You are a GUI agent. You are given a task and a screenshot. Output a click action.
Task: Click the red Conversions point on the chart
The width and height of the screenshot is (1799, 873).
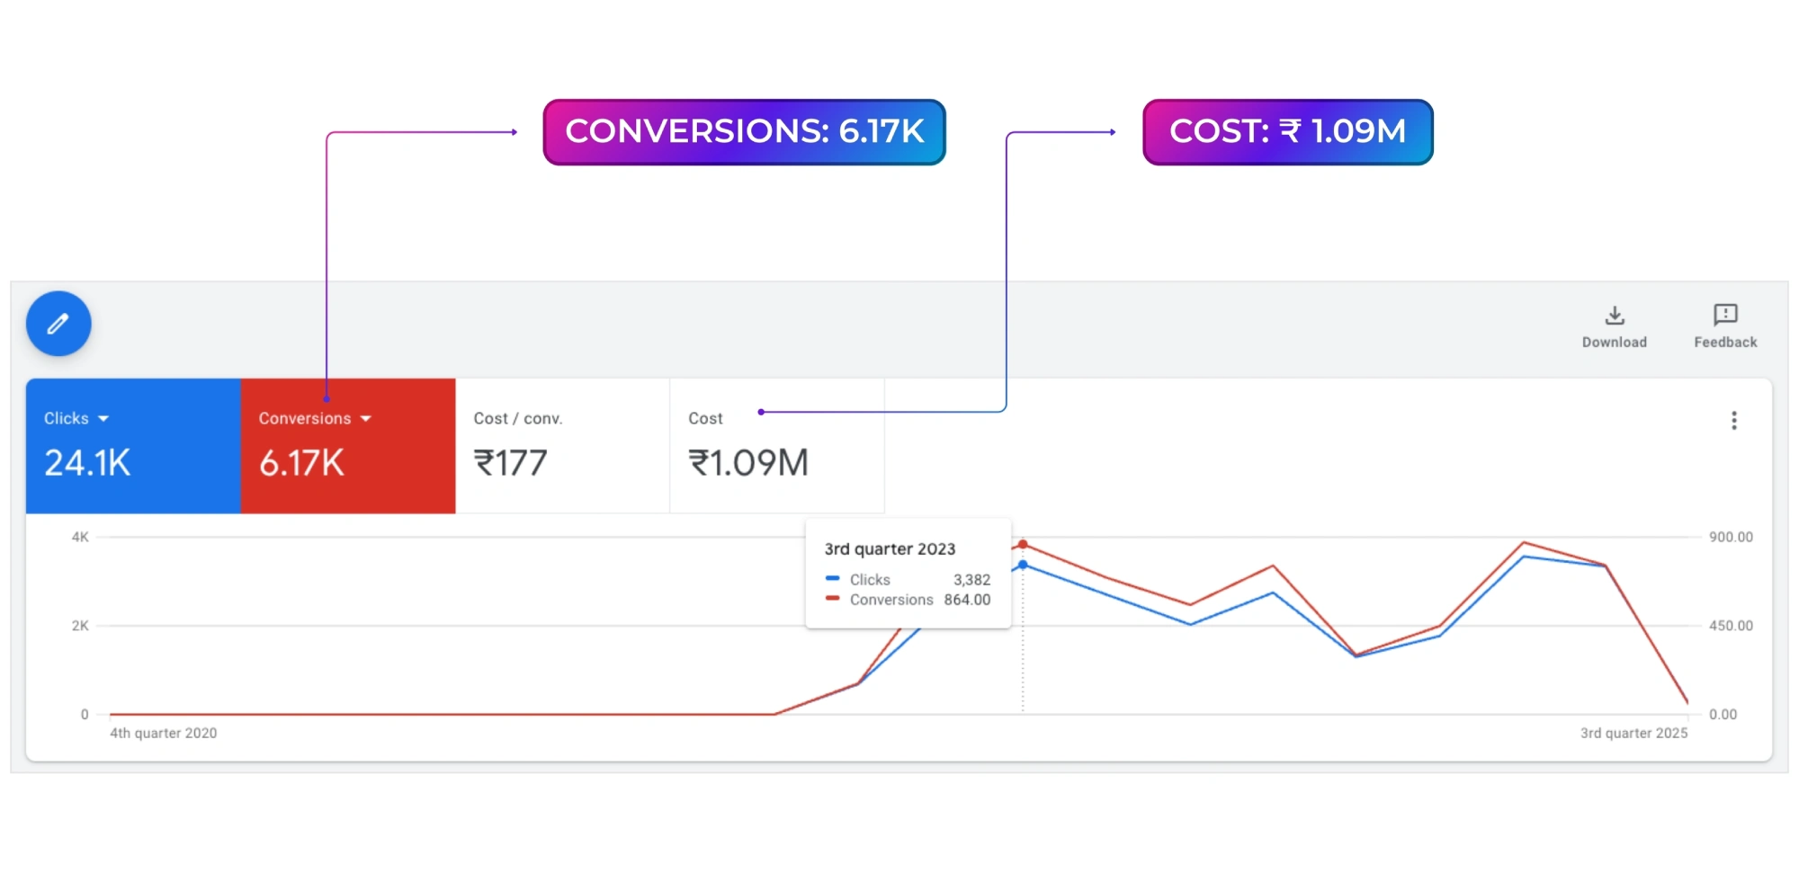1022,542
